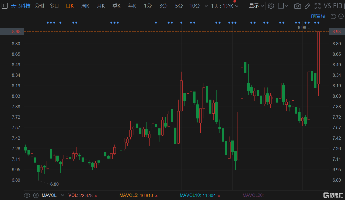Image resolution: width=345 pixels, height=200 pixels.
Task: Open the F10 company info button
Action: [x=338, y=6]
